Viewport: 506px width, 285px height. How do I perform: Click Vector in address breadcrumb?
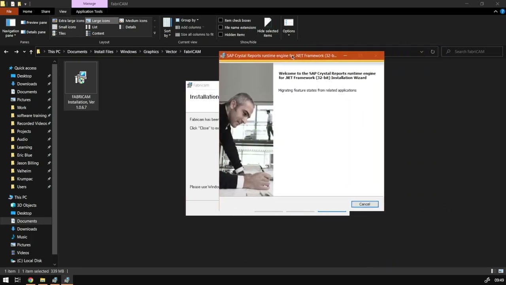point(171,51)
